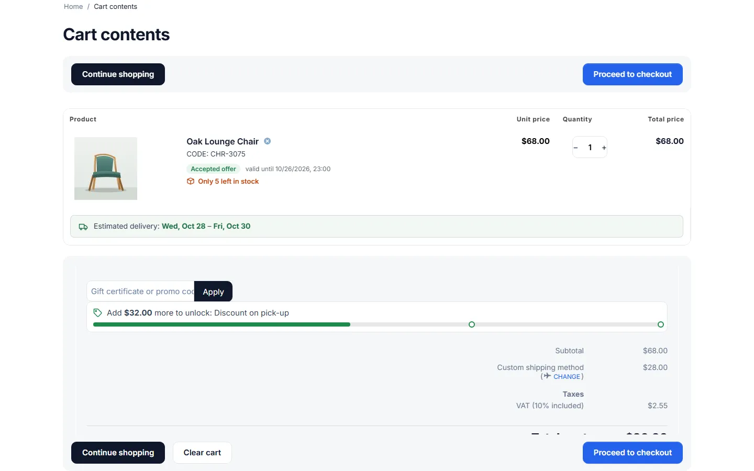Click the $28.00 shipping cost
This screenshot has height=471, width=754.
(655, 367)
